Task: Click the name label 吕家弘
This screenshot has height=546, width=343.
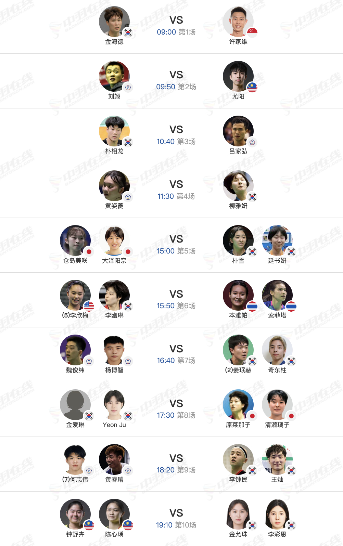Action: [238, 151]
